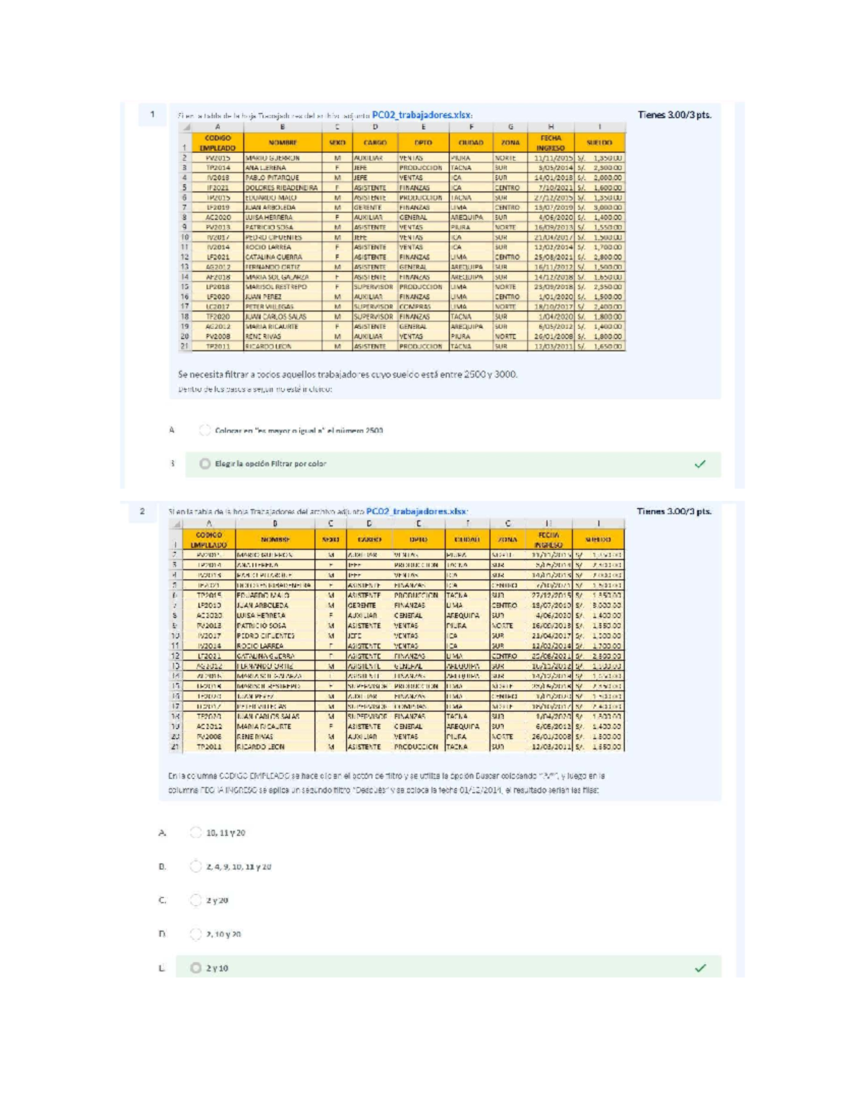Select the '10, 11 y 20' answer radio
The width and height of the screenshot is (865, 1120).
(195, 832)
